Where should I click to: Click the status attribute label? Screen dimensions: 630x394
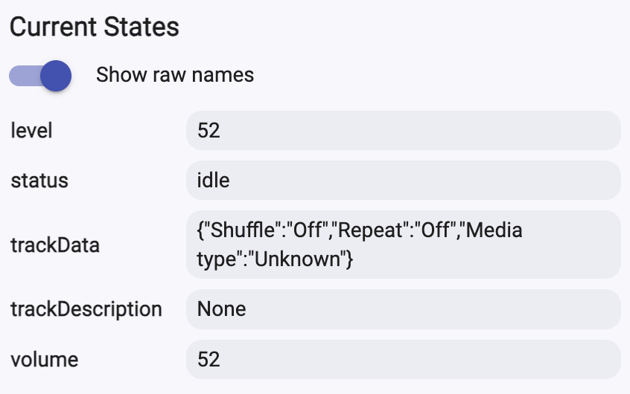(39, 181)
